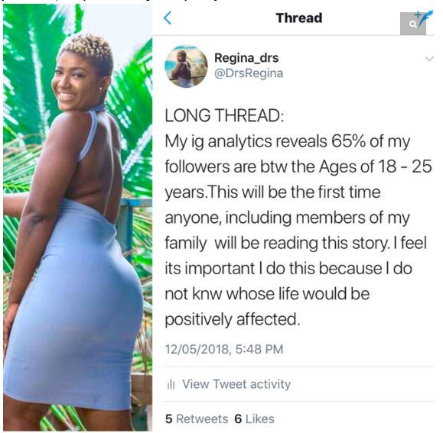Image resolution: width=443 pixels, height=433 pixels.
Task: Click the 'family will be reading' line
Action: click(x=296, y=243)
